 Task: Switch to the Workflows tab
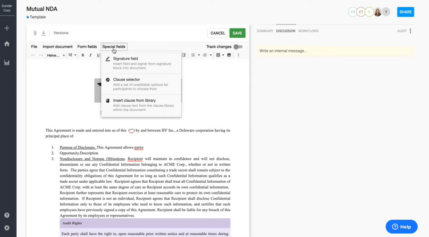coord(308,31)
